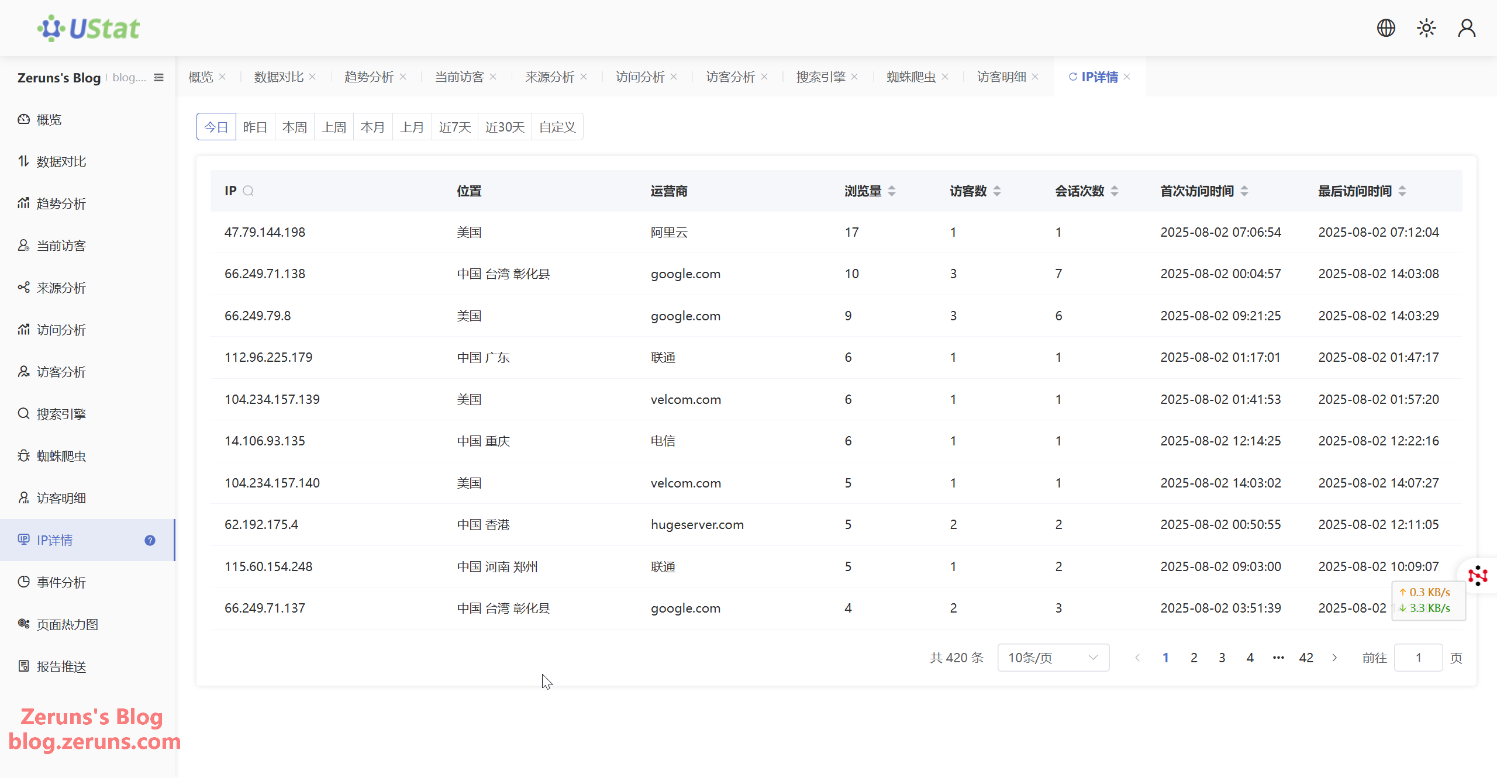Jump to last page 42
This screenshot has width=1497, height=778.
(1306, 658)
